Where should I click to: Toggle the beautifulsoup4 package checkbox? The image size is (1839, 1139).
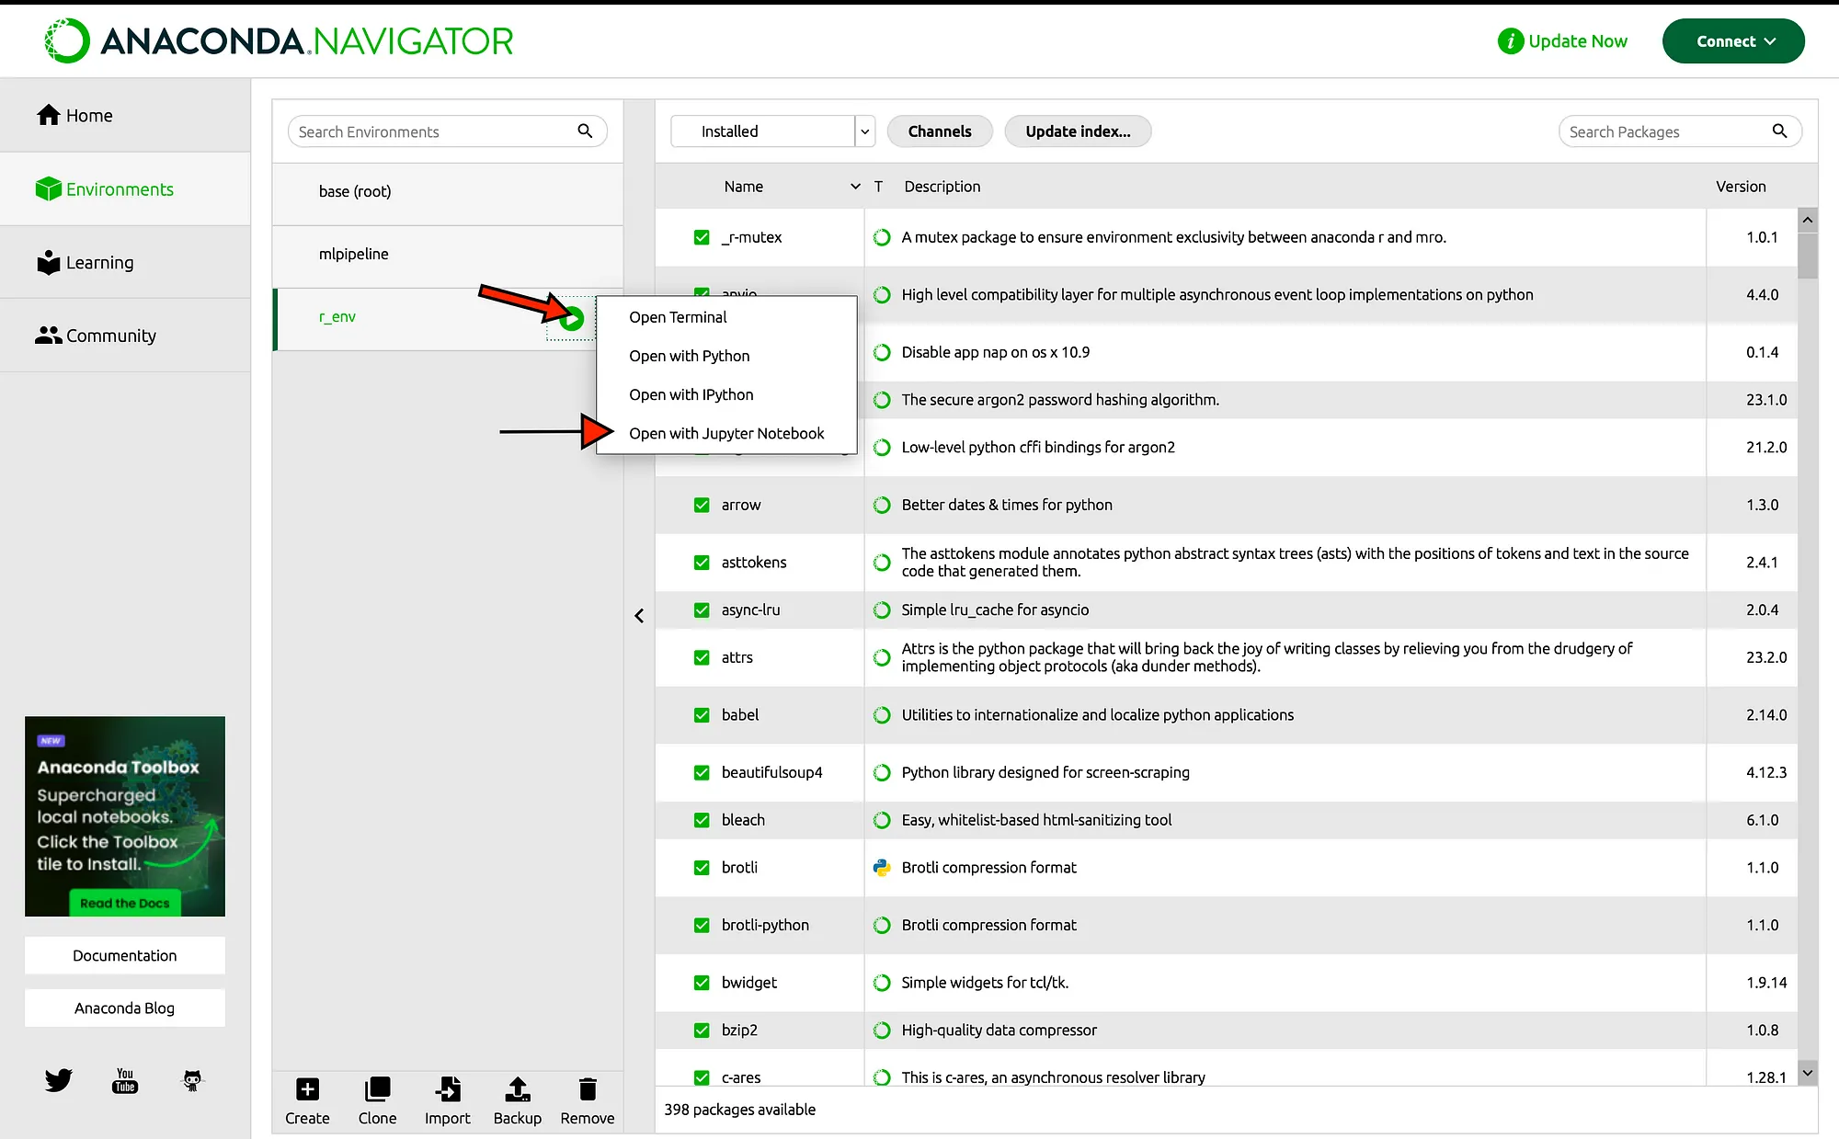pos(702,772)
